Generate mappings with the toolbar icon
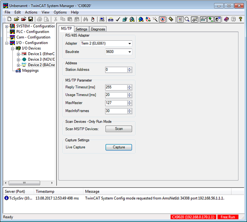The width and height of the screenshot is (247, 222). [111, 19]
